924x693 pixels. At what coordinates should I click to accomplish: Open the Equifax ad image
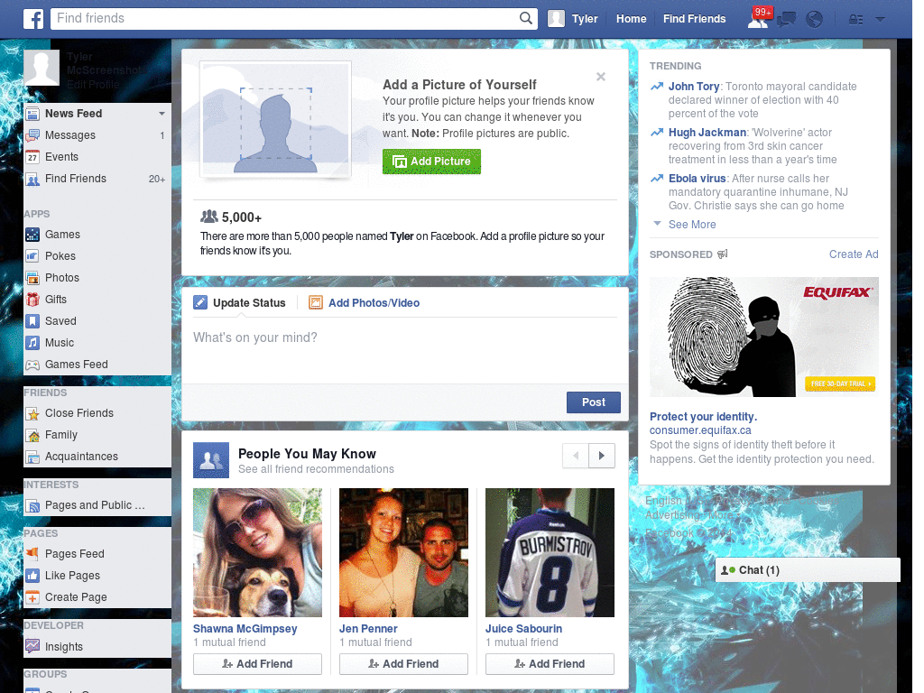pyautogui.click(x=763, y=337)
